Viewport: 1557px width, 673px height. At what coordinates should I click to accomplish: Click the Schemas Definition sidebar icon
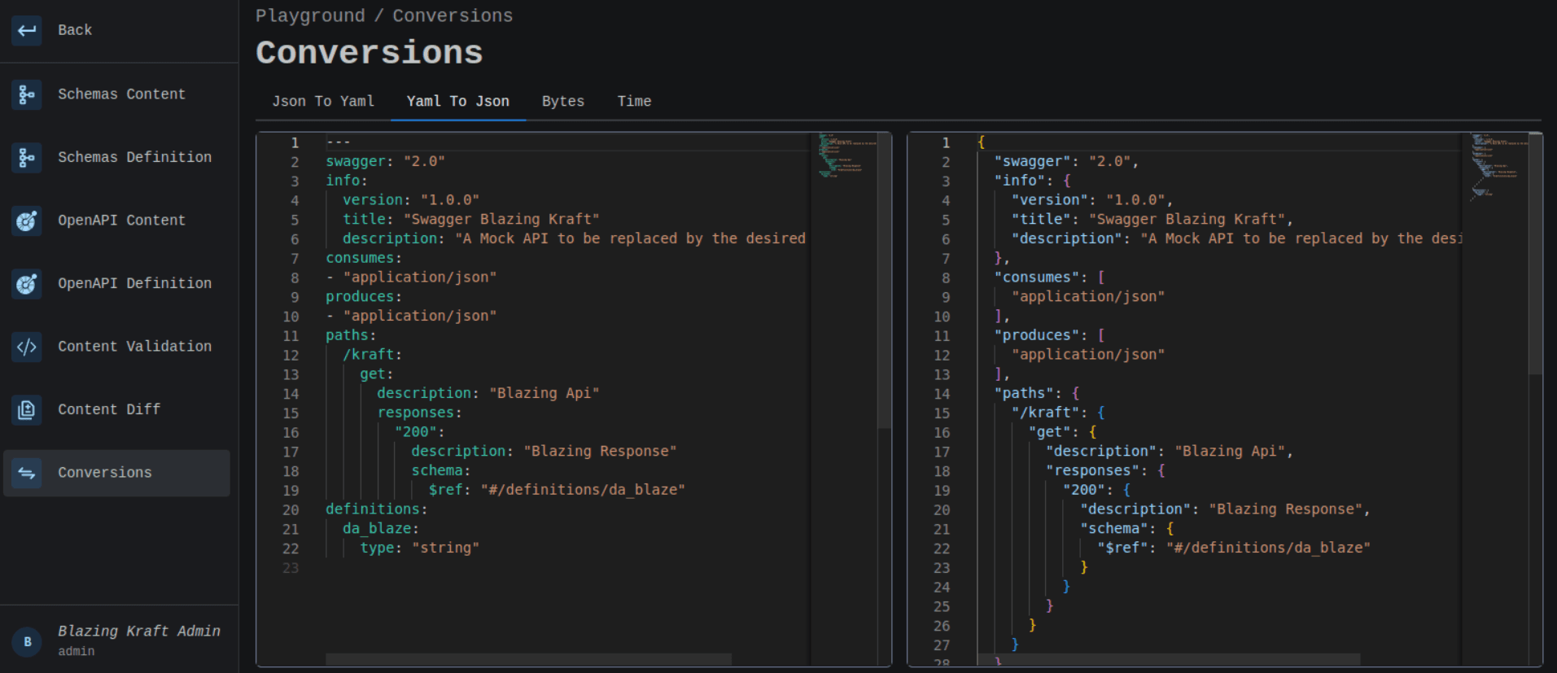(x=27, y=157)
